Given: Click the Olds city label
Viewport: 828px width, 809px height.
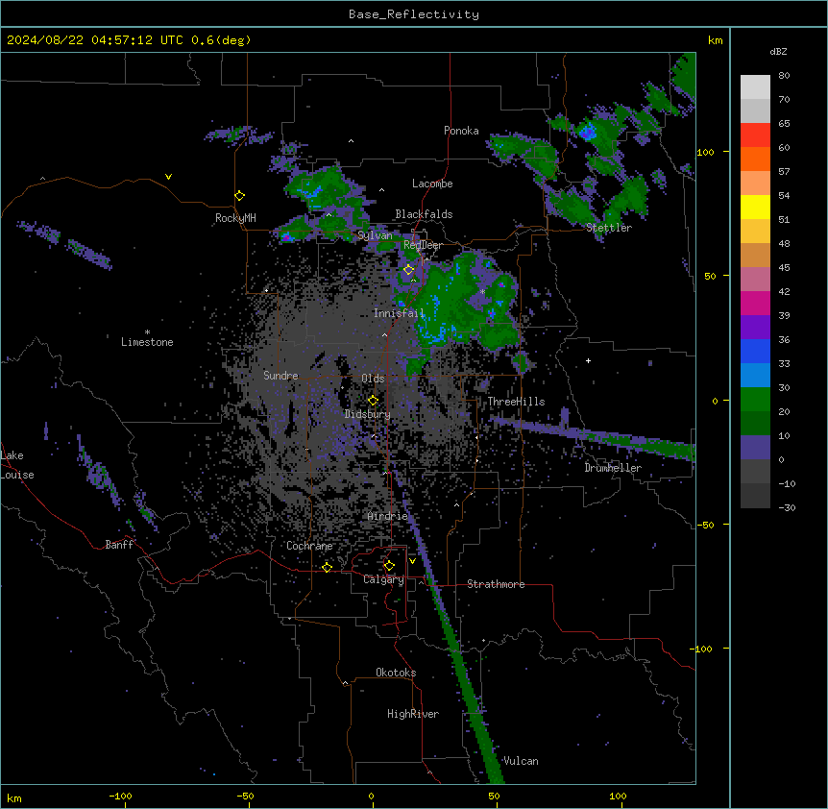Looking at the screenshot, I should pyautogui.click(x=373, y=379).
